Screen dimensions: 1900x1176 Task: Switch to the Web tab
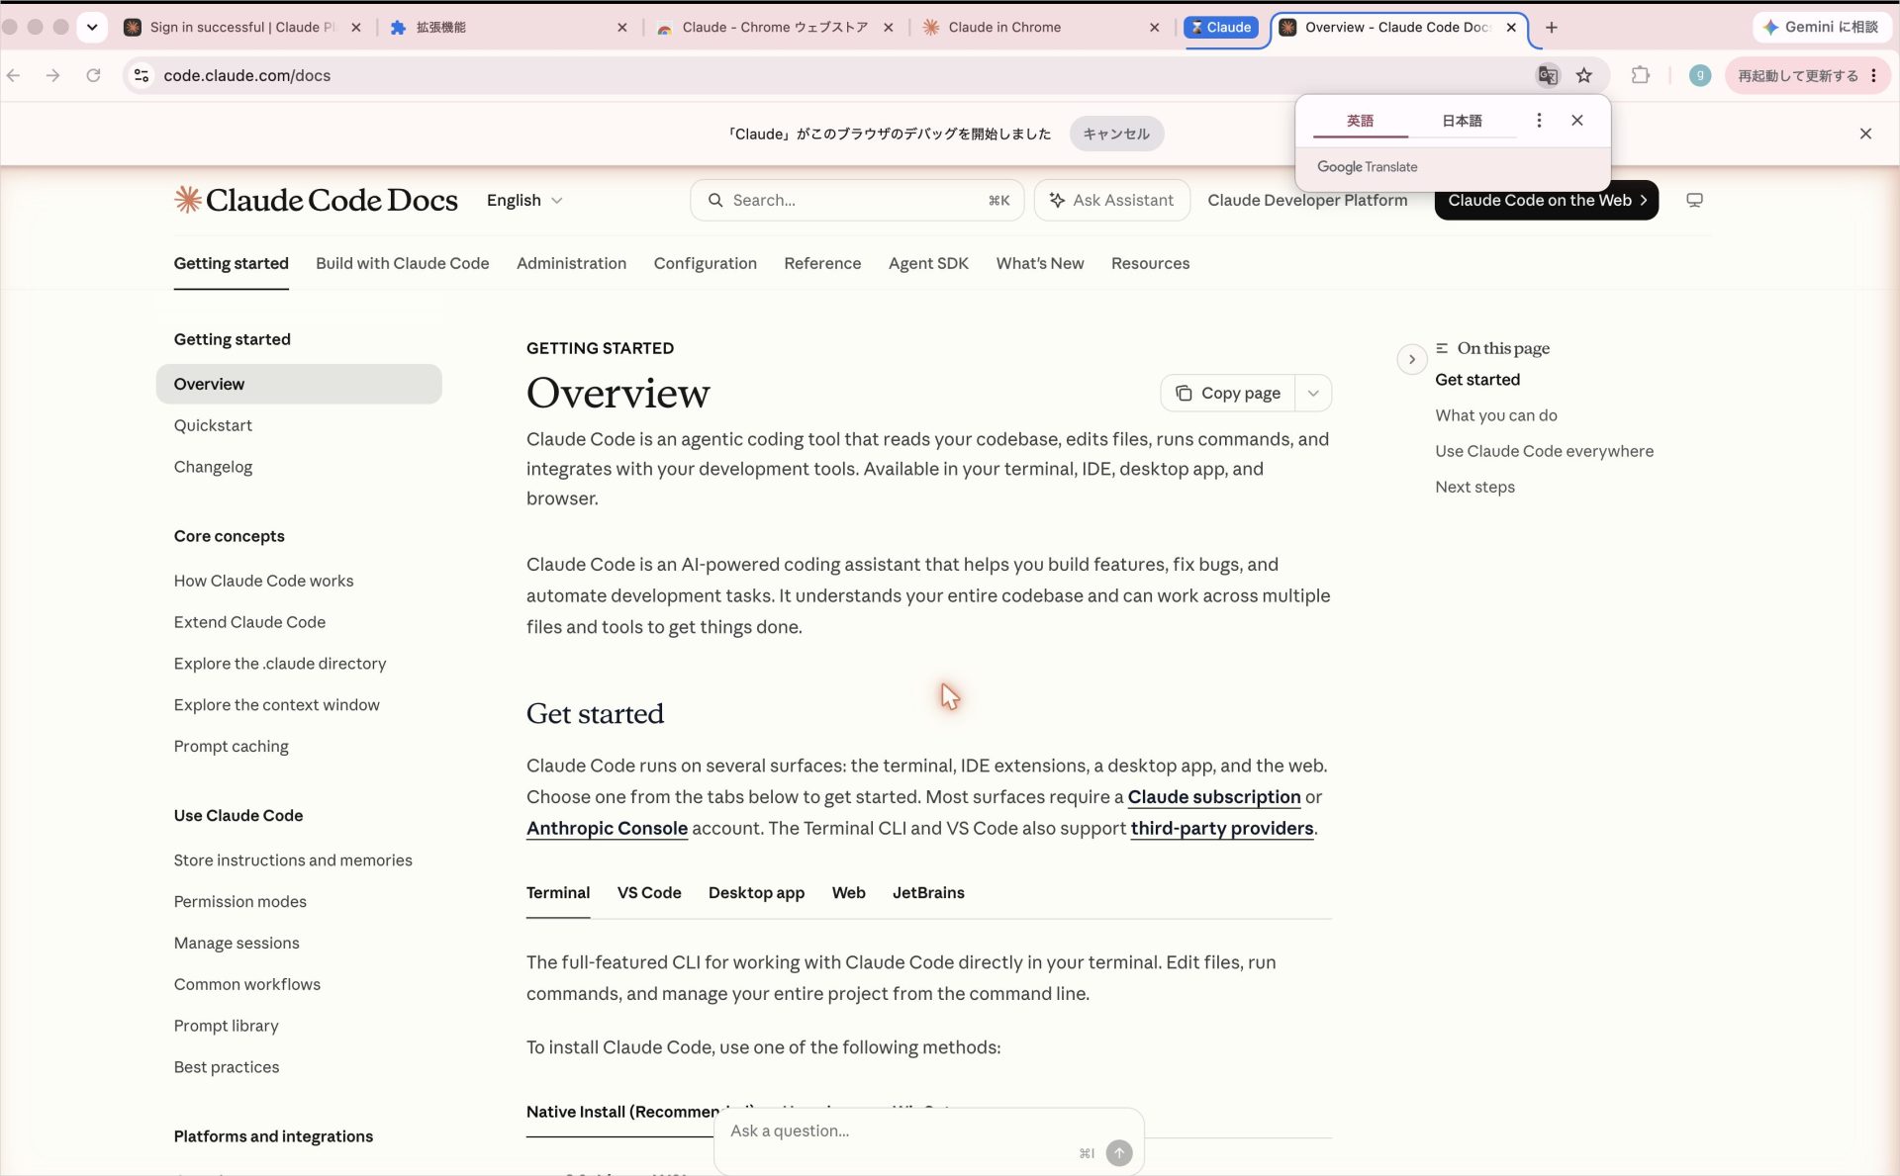(x=848, y=892)
